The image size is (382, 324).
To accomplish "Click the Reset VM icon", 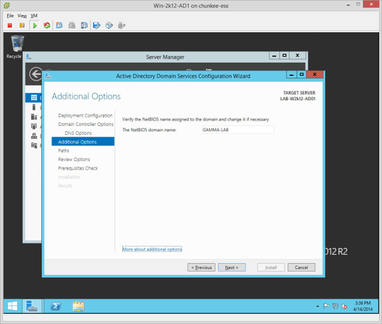I will [x=47, y=25].
